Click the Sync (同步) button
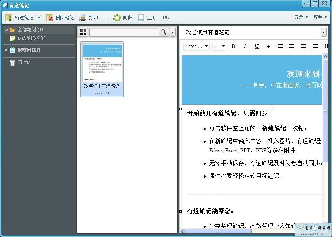This screenshot has width=332, height=237. [x=122, y=18]
